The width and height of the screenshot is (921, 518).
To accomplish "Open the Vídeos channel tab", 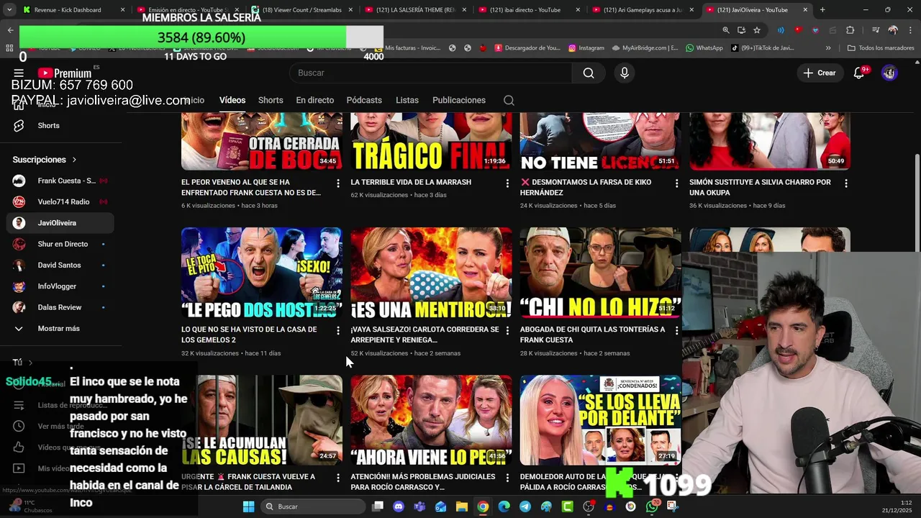I will point(232,100).
